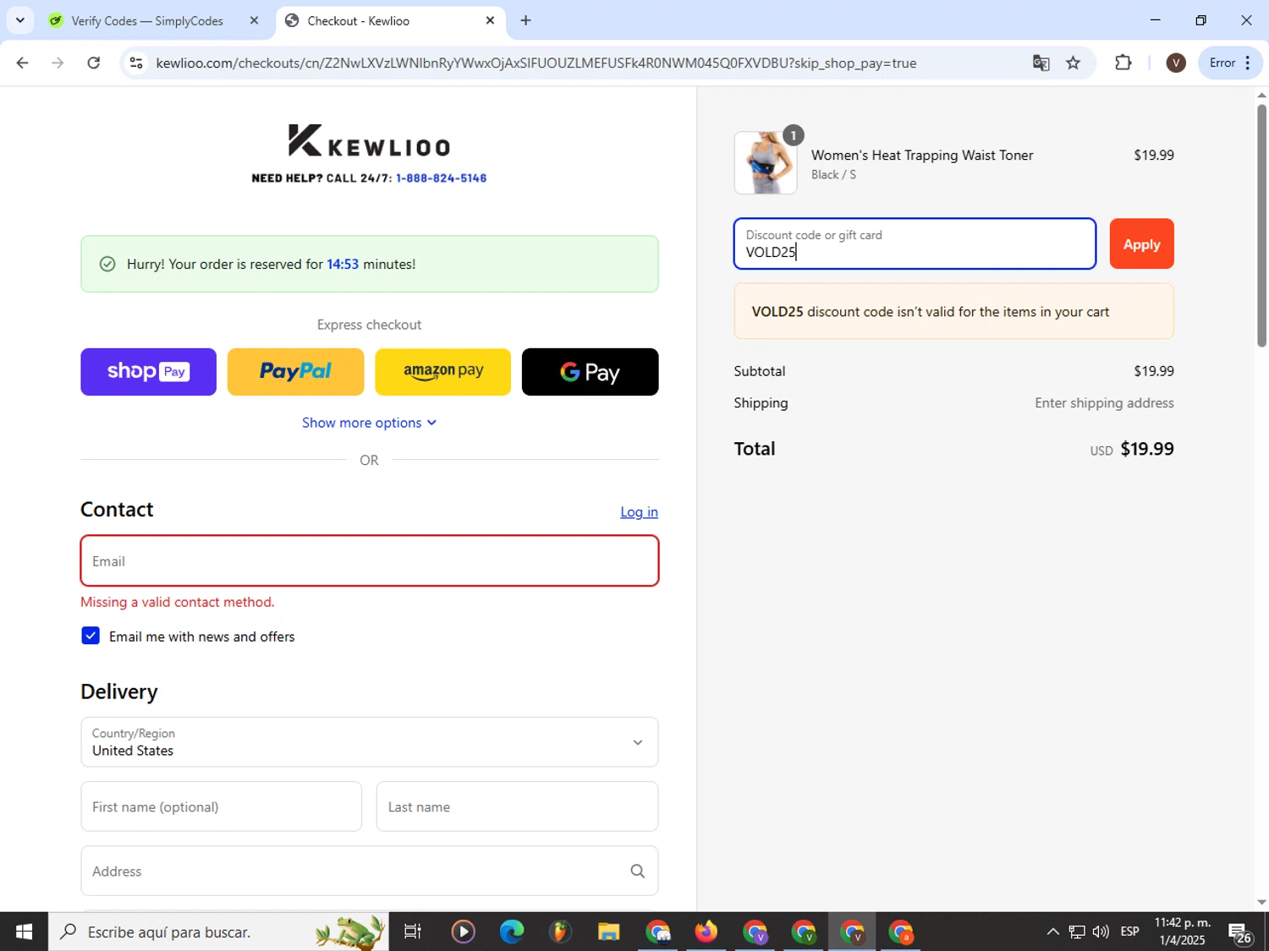Open Microsoft Edge from the taskbar
This screenshot has width=1269, height=951.
click(512, 932)
